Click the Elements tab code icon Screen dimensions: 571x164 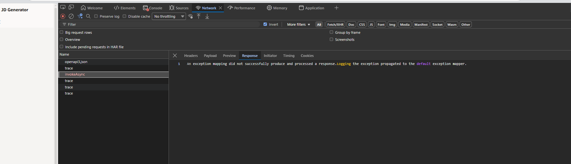point(117,8)
